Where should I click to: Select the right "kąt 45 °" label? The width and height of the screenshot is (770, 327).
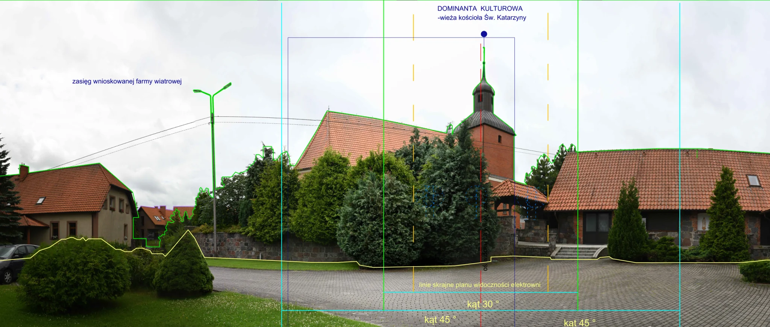(580, 322)
